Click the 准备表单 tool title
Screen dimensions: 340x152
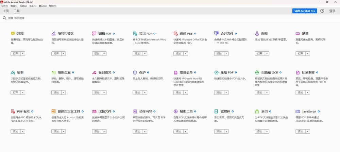(x=186, y=72)
